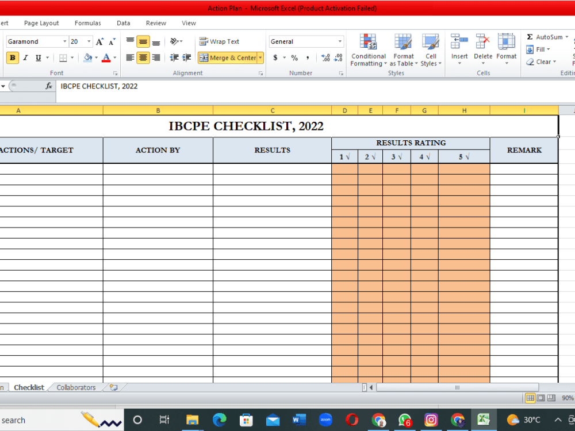Toggle Bold formatting button

[x=13, y=57]
